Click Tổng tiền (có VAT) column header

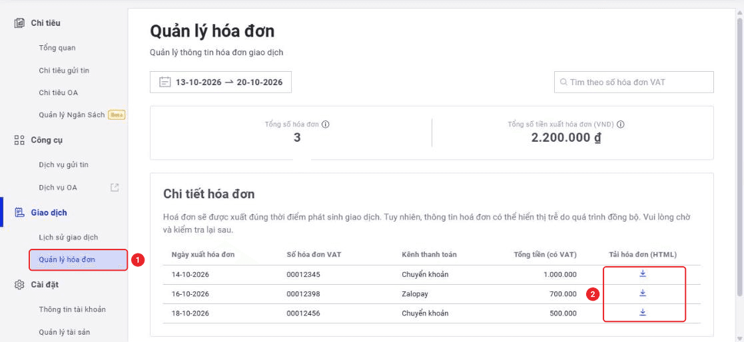[x=546, y=254]
